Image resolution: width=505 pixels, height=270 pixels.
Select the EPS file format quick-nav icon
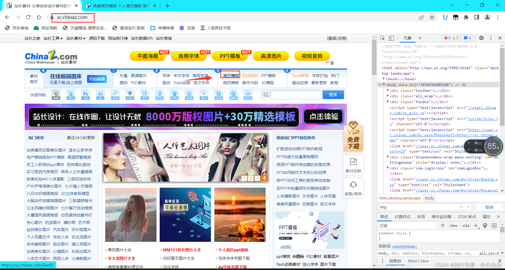(x=115, y=95)
